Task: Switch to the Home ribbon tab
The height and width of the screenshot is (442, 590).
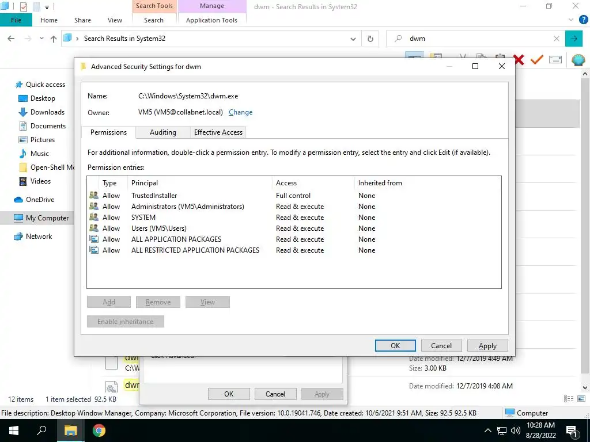Action: (49, 20)
